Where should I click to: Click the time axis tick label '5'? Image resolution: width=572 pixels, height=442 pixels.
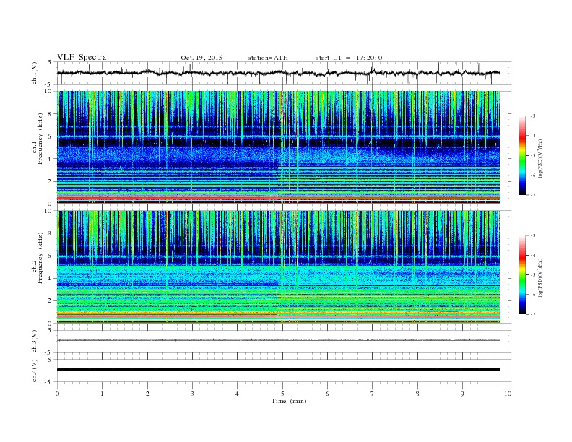tap(282, 394)
